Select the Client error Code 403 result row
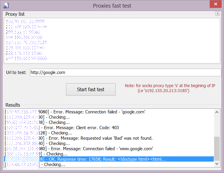The height and width of the screenshot is (173, 224). click(x=109, y=127)
